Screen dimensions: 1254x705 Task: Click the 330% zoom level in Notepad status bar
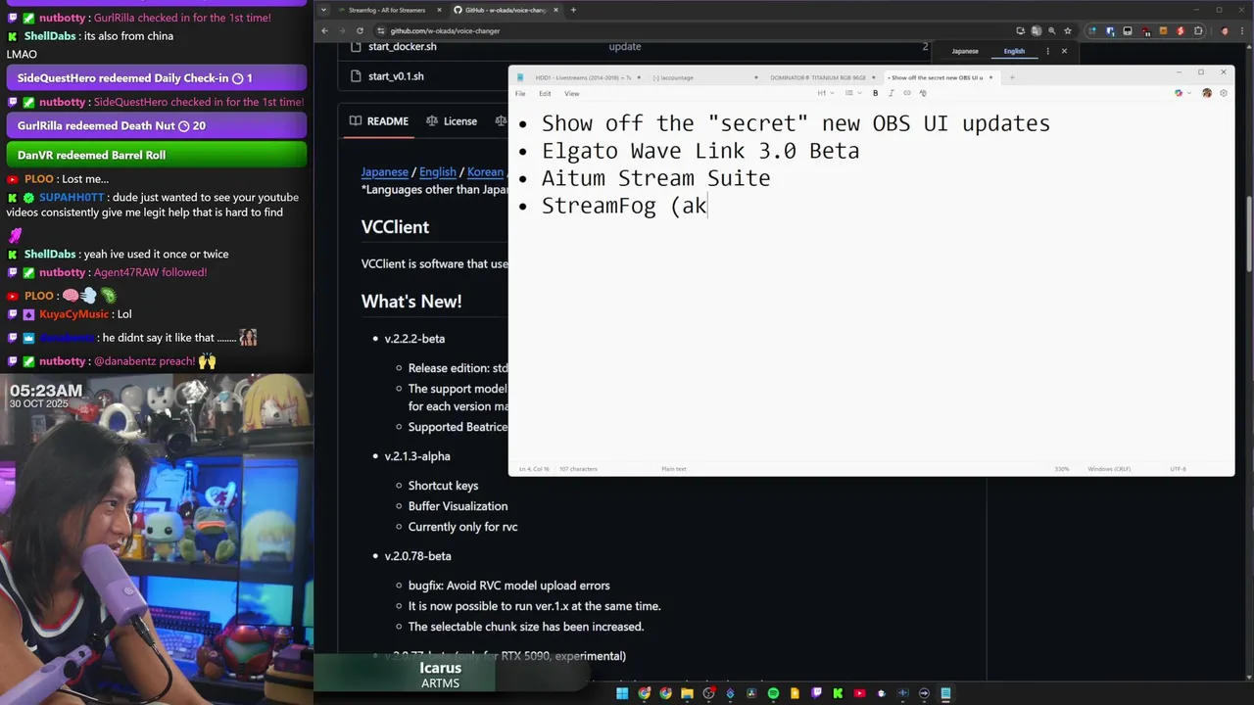[x=1061, y=469]
